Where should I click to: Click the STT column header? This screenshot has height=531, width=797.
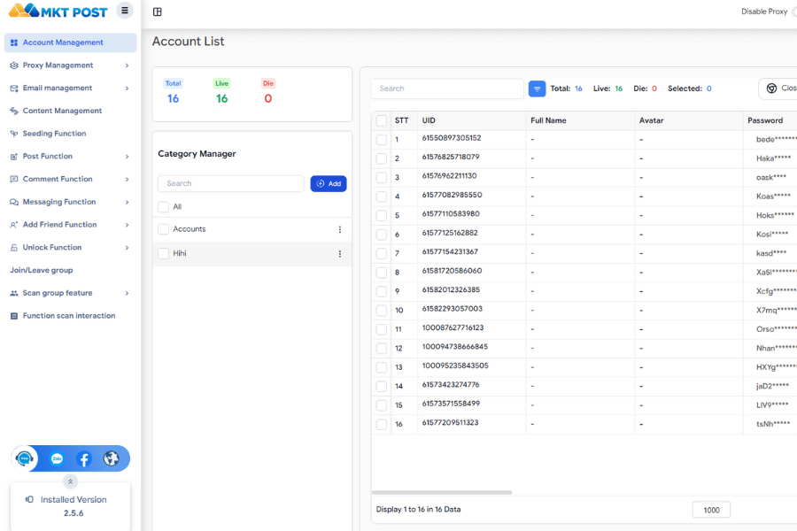click(x=404, y=120)
